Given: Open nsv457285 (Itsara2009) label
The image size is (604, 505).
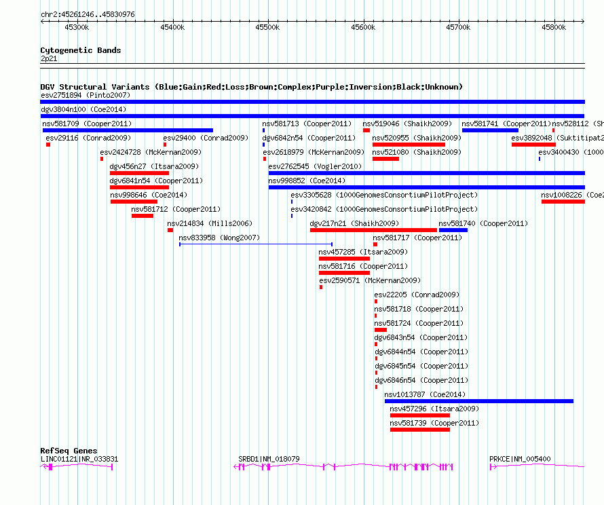Looking at the screenshot, I should click(x=363, y=252).
